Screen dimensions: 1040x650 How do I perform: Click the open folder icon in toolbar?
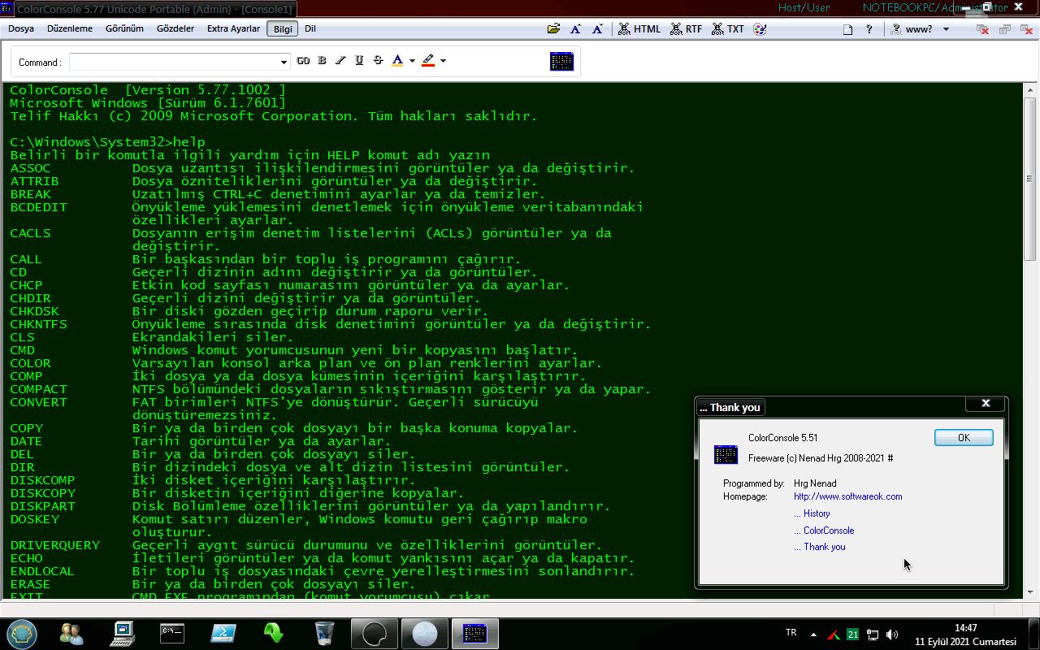point(553,28)
